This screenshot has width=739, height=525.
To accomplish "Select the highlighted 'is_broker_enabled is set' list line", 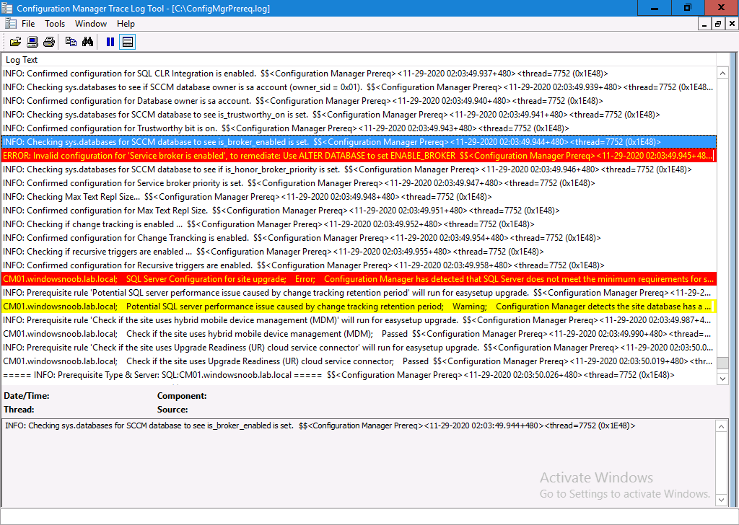I will 359,142.
